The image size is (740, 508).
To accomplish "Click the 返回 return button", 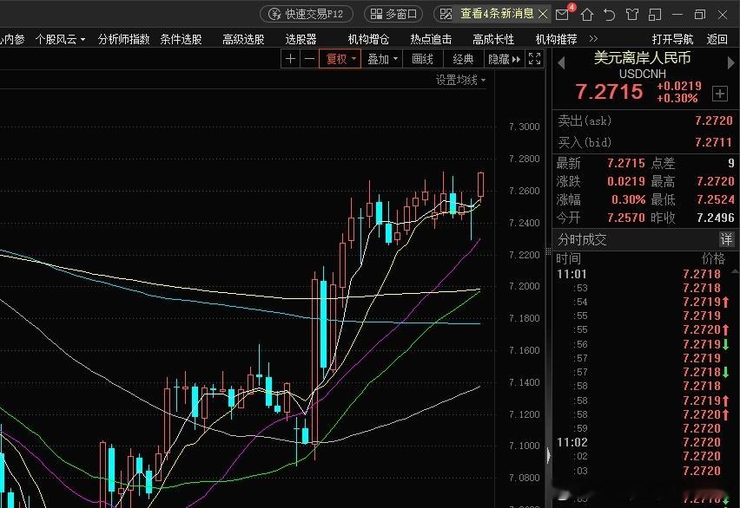I will coord(717,39).
